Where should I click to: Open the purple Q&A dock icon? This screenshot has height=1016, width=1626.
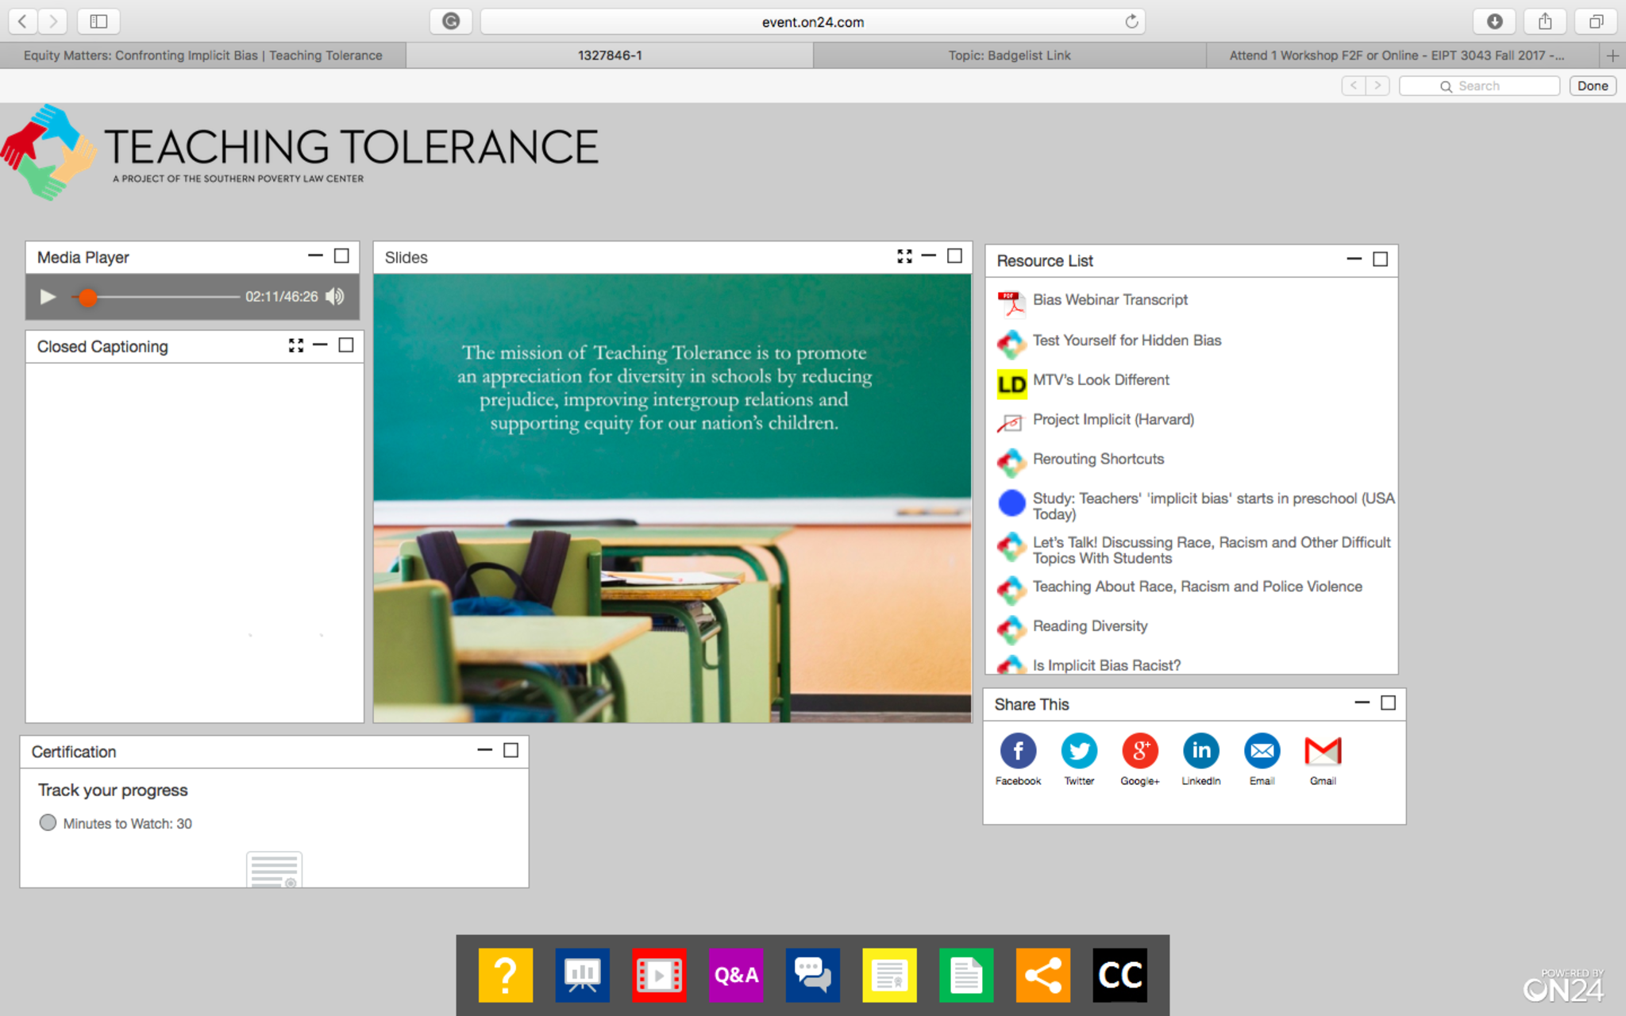[736, 975]
